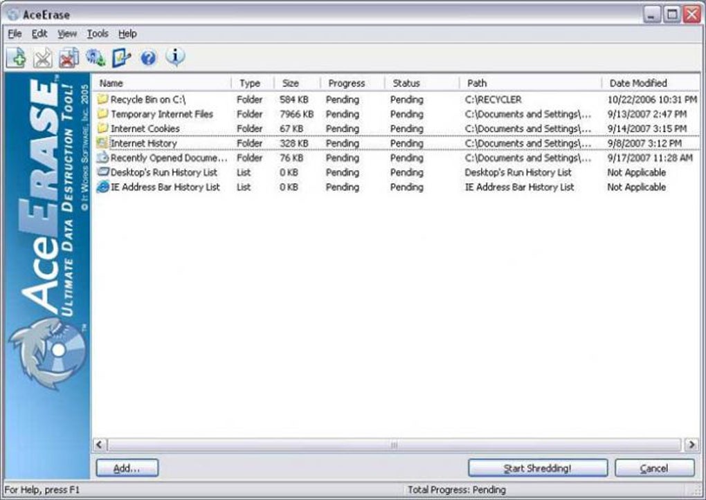This screenshot has width=706, height=500.
Task: Sort by the Date Modified column header
Action: point(651,83)
